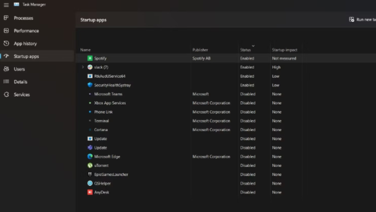
Task: Click the uTorrent icon
Action: pos(90,165)
